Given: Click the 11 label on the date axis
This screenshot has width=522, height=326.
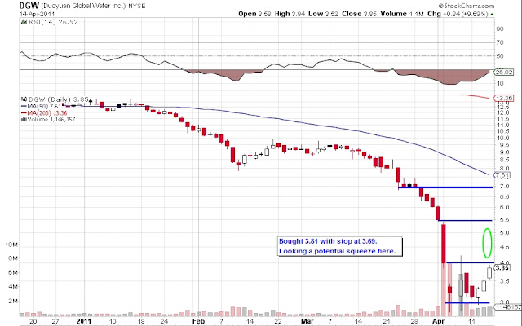Looking at the screenshot, I should click(x=471, y=322).
